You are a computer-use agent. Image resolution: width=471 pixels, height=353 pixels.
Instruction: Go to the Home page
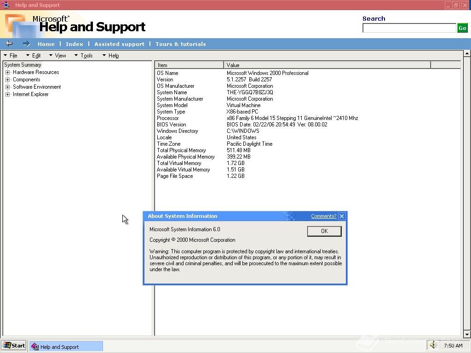click(46, 44)
